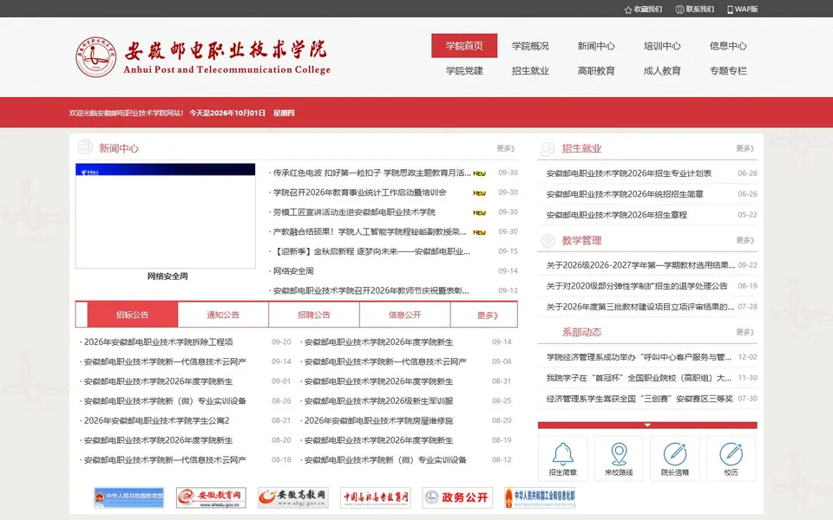
Task: Open 学院党建 nav item
Action: [464, 70]
